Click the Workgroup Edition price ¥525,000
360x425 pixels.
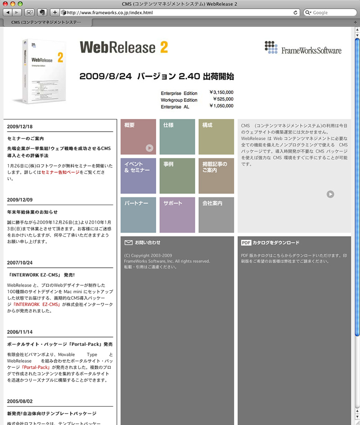tap(223, 99)
